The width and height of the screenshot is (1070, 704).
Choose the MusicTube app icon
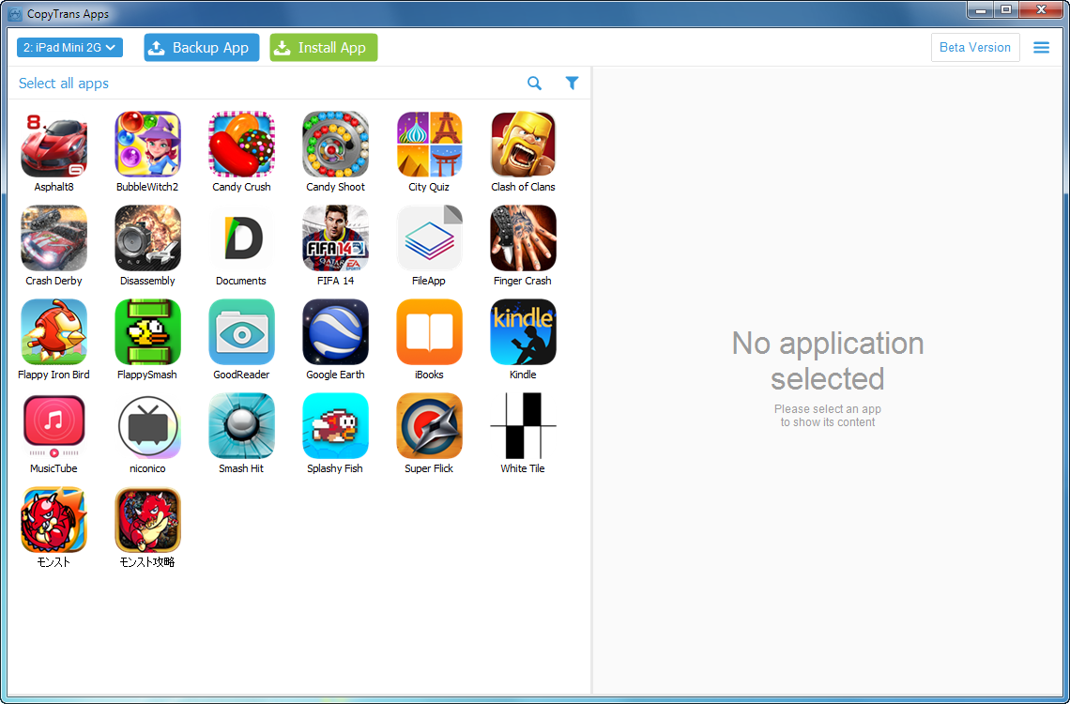click(53, 426)
